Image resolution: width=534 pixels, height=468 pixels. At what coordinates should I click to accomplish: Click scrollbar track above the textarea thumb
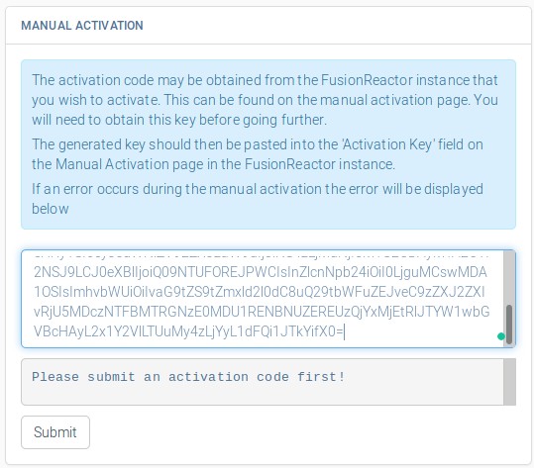pyautogui.click(x=509, y=278)
